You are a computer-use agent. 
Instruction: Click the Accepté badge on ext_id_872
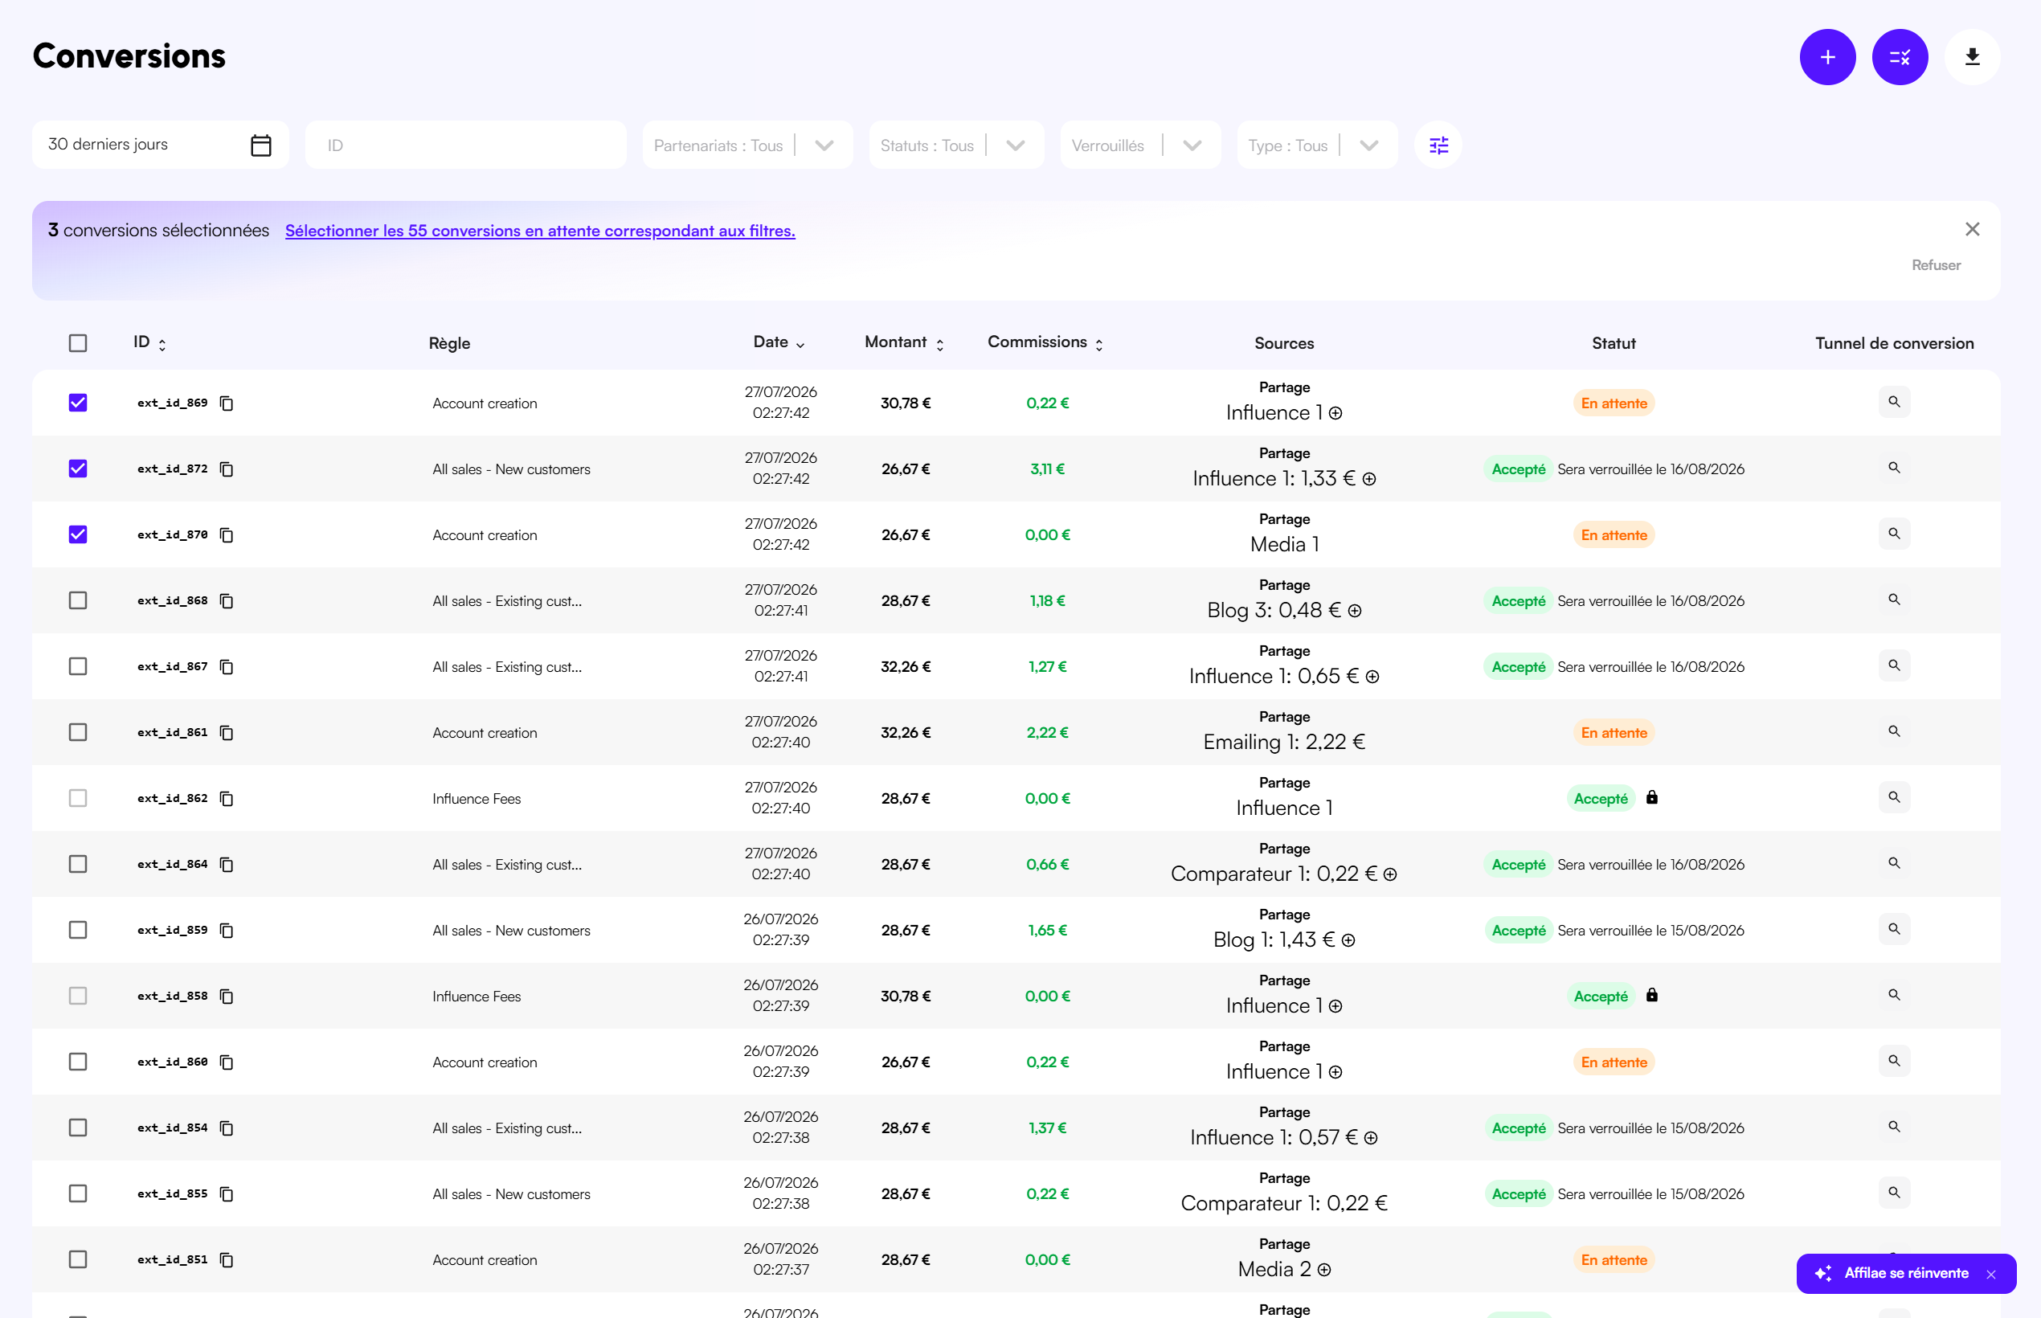tap(1518, 469)
